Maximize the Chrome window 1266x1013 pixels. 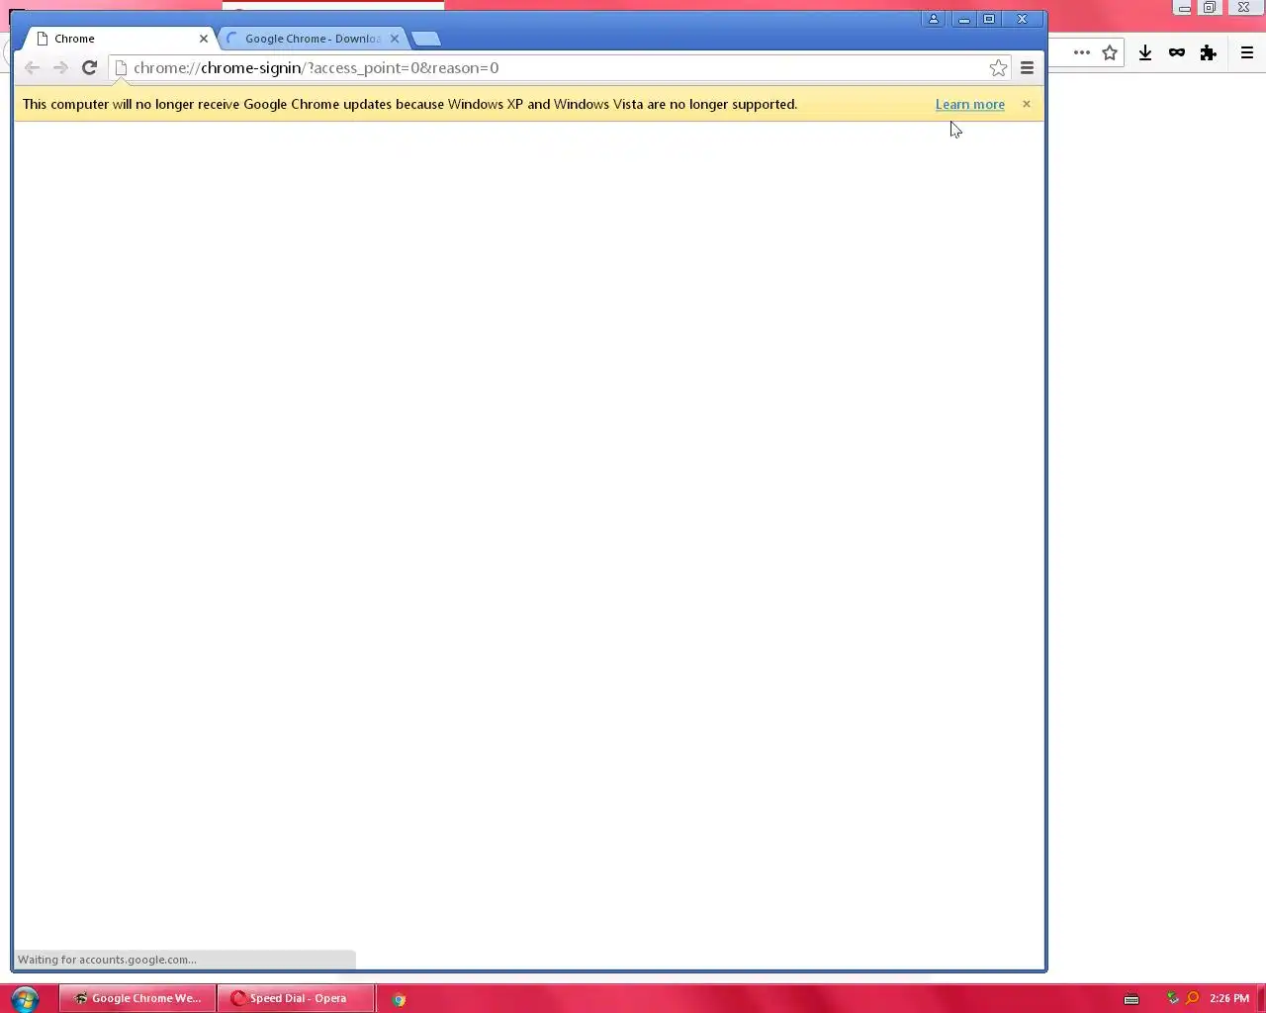(989, 19)
